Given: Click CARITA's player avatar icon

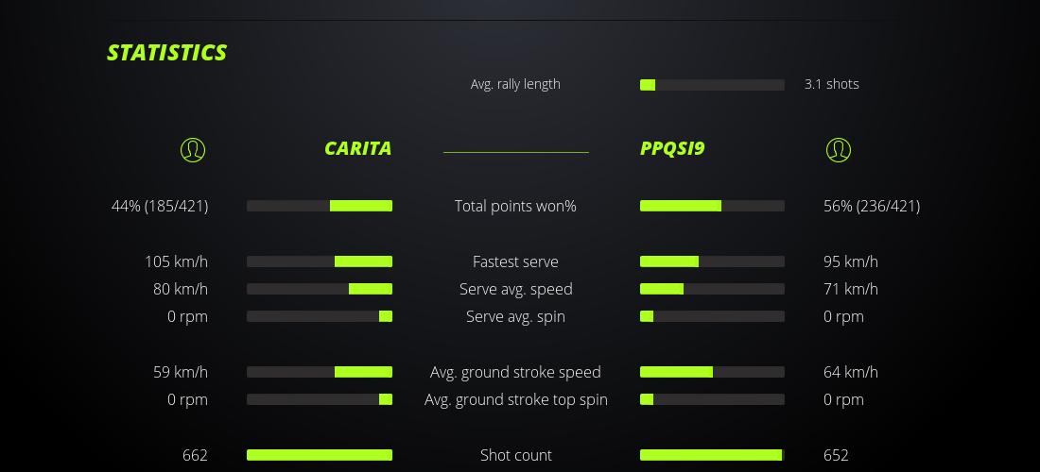Looking at the screenshot, I should (193, 149).
